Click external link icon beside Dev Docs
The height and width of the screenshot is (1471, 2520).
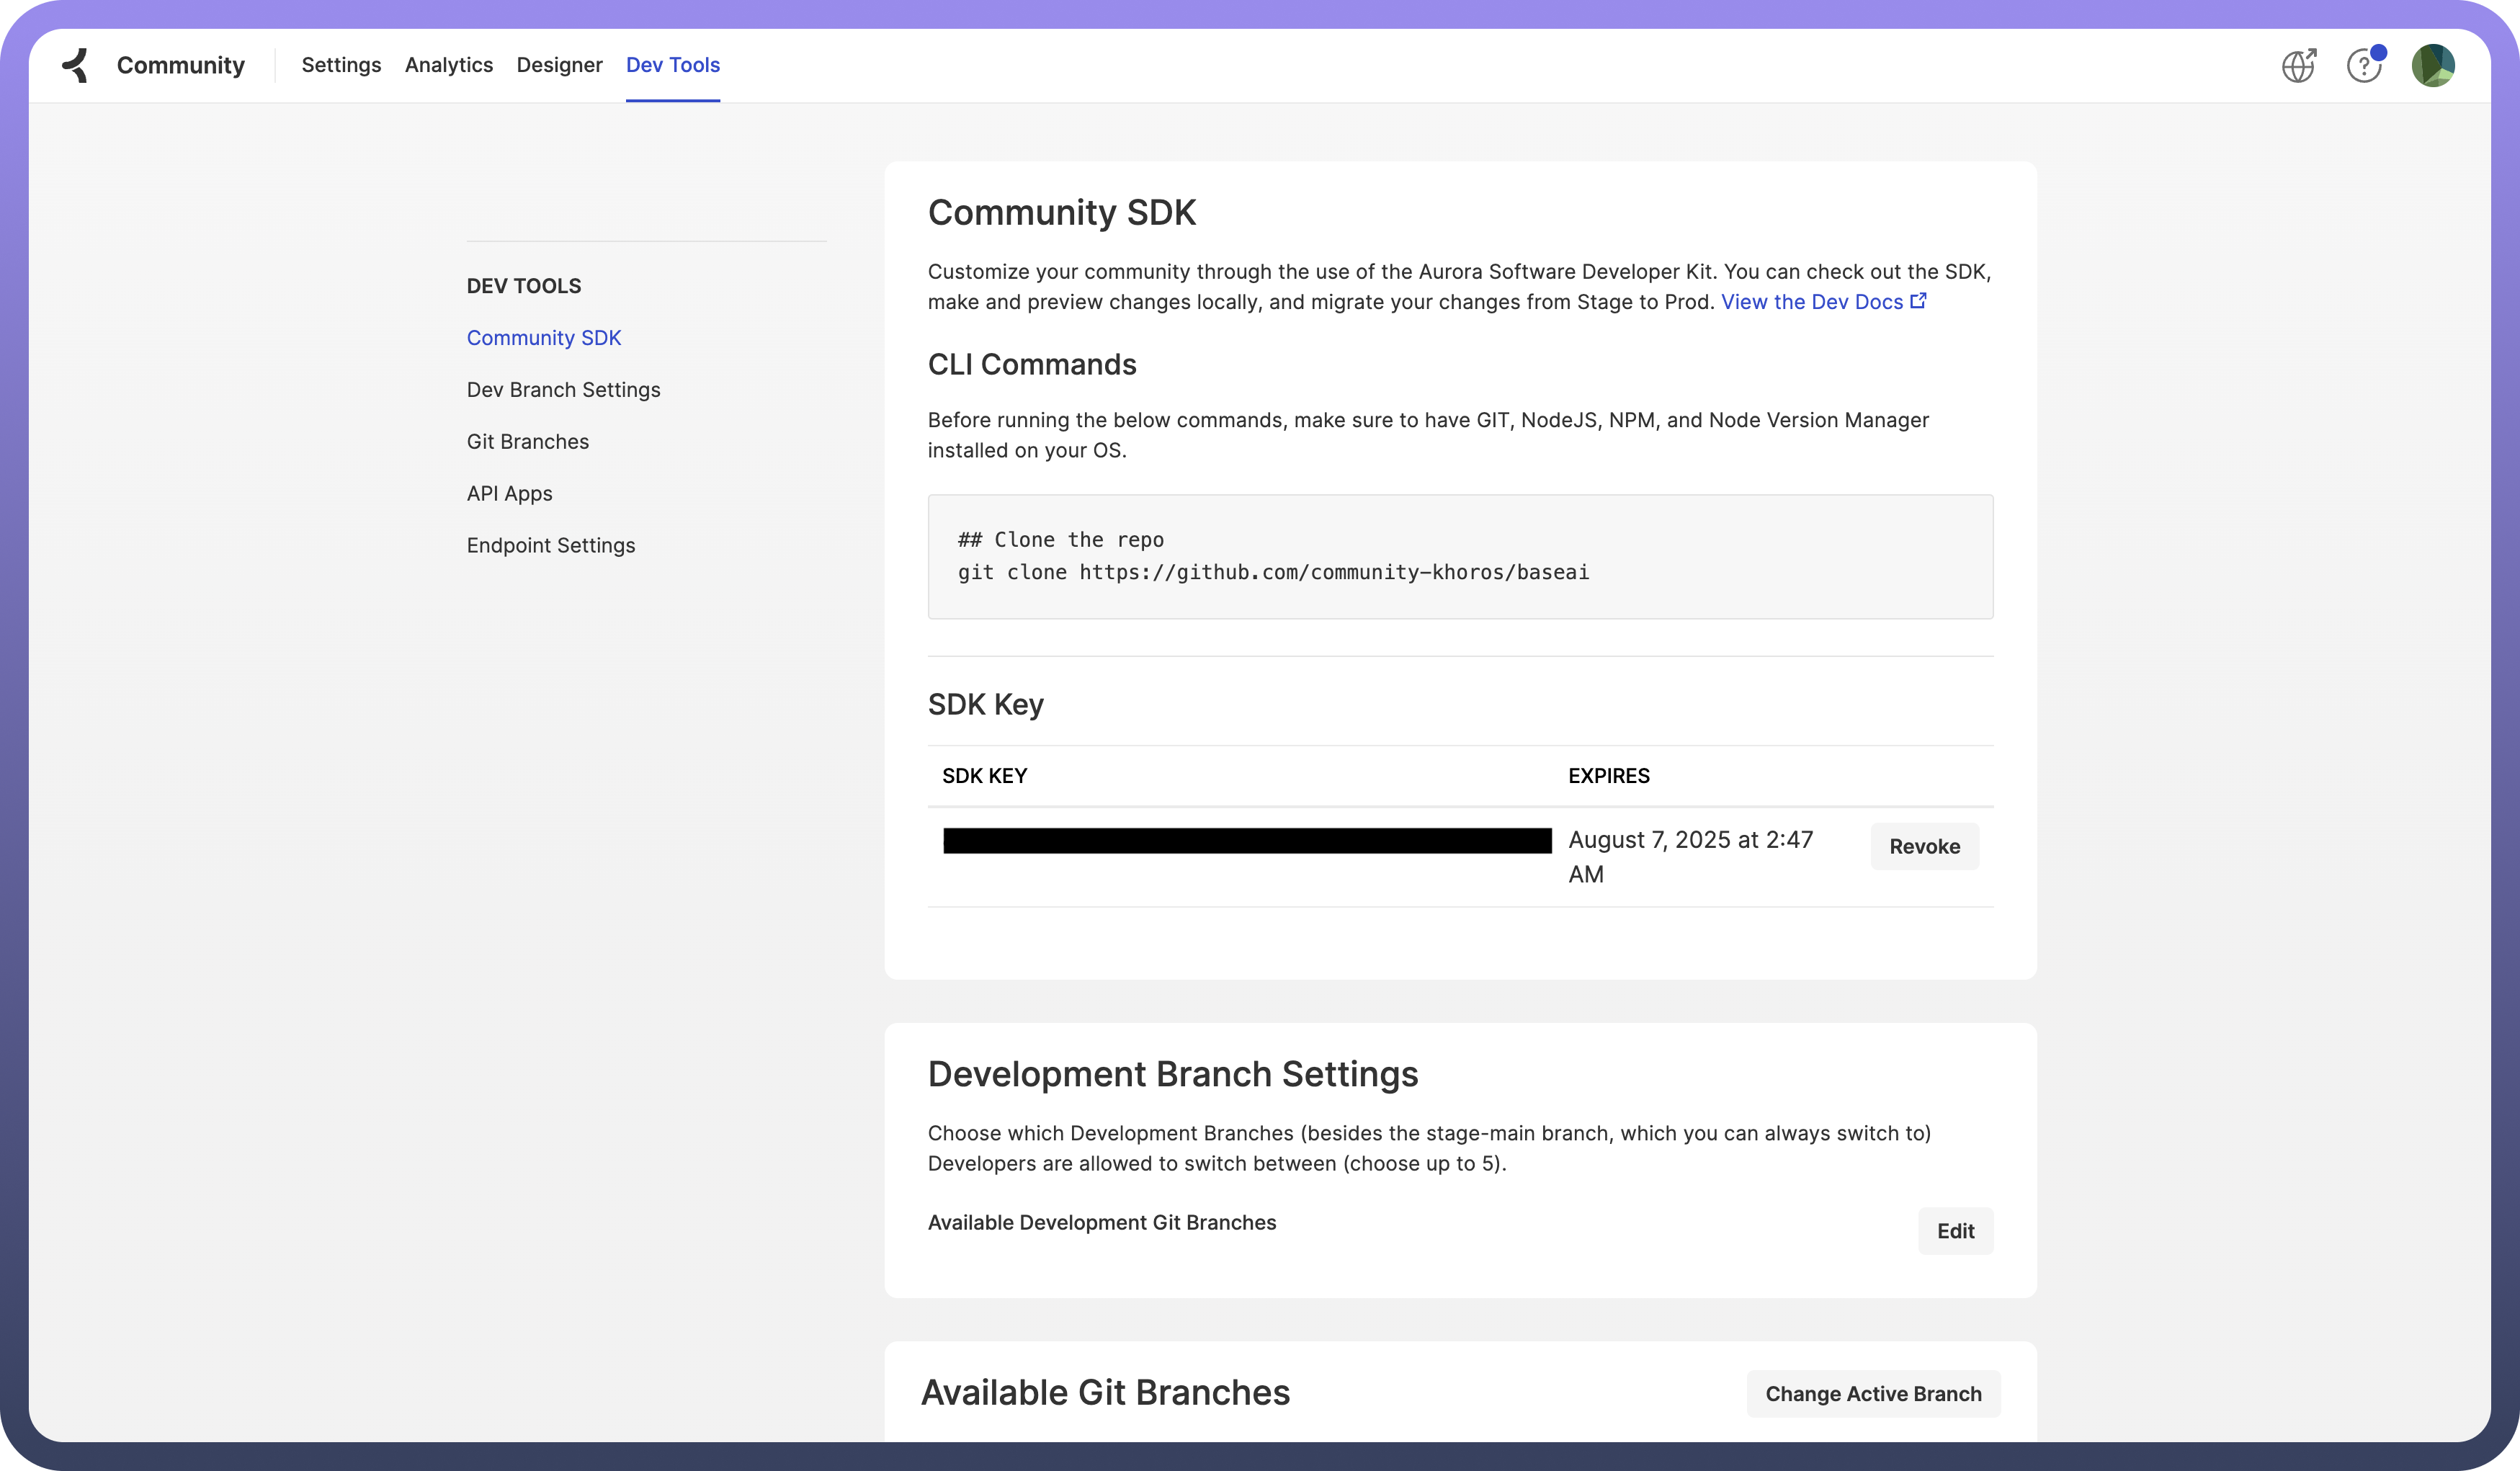(x=1918, y=301)
